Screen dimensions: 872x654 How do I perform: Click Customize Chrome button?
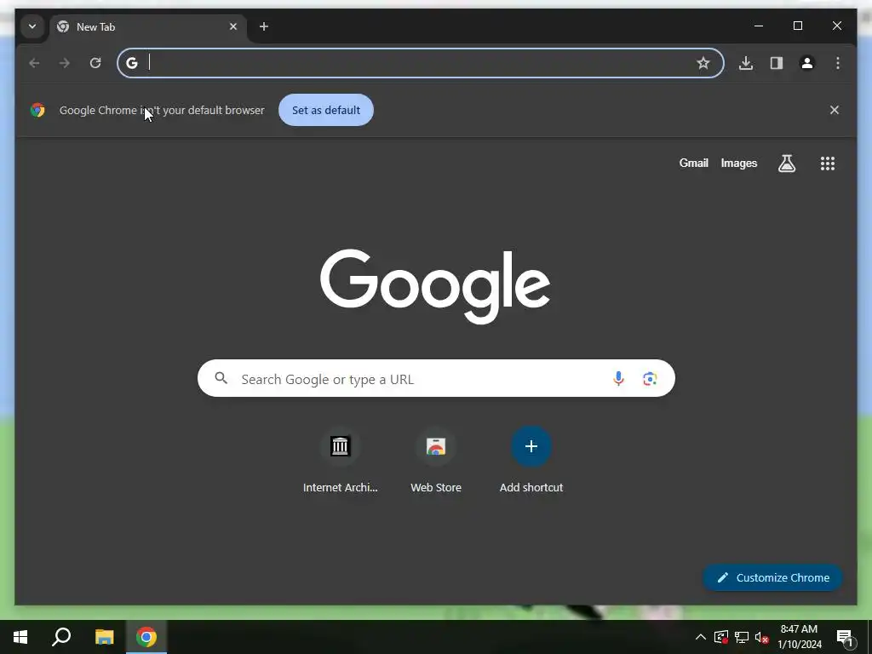pyautogui.click(x=772, y=578)
